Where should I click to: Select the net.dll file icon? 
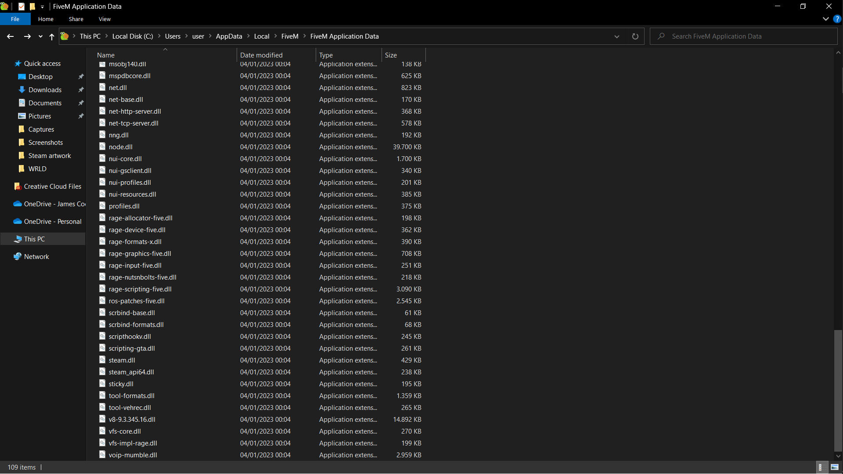[x=102, y=87]
